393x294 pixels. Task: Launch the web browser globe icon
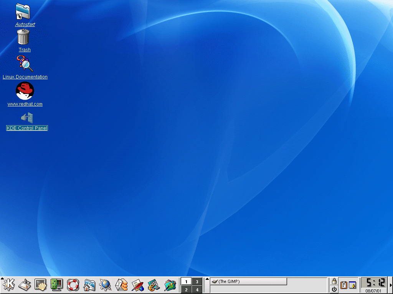tap(105, 284)
